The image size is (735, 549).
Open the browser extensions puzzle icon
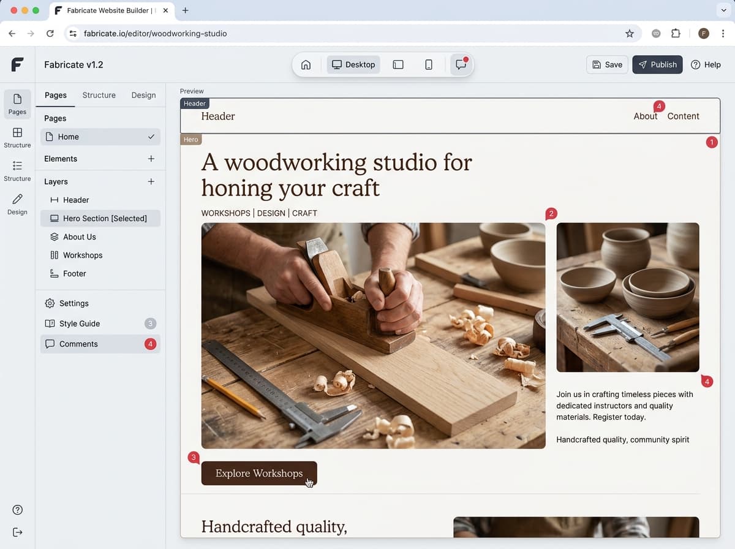tap(676, 34)
